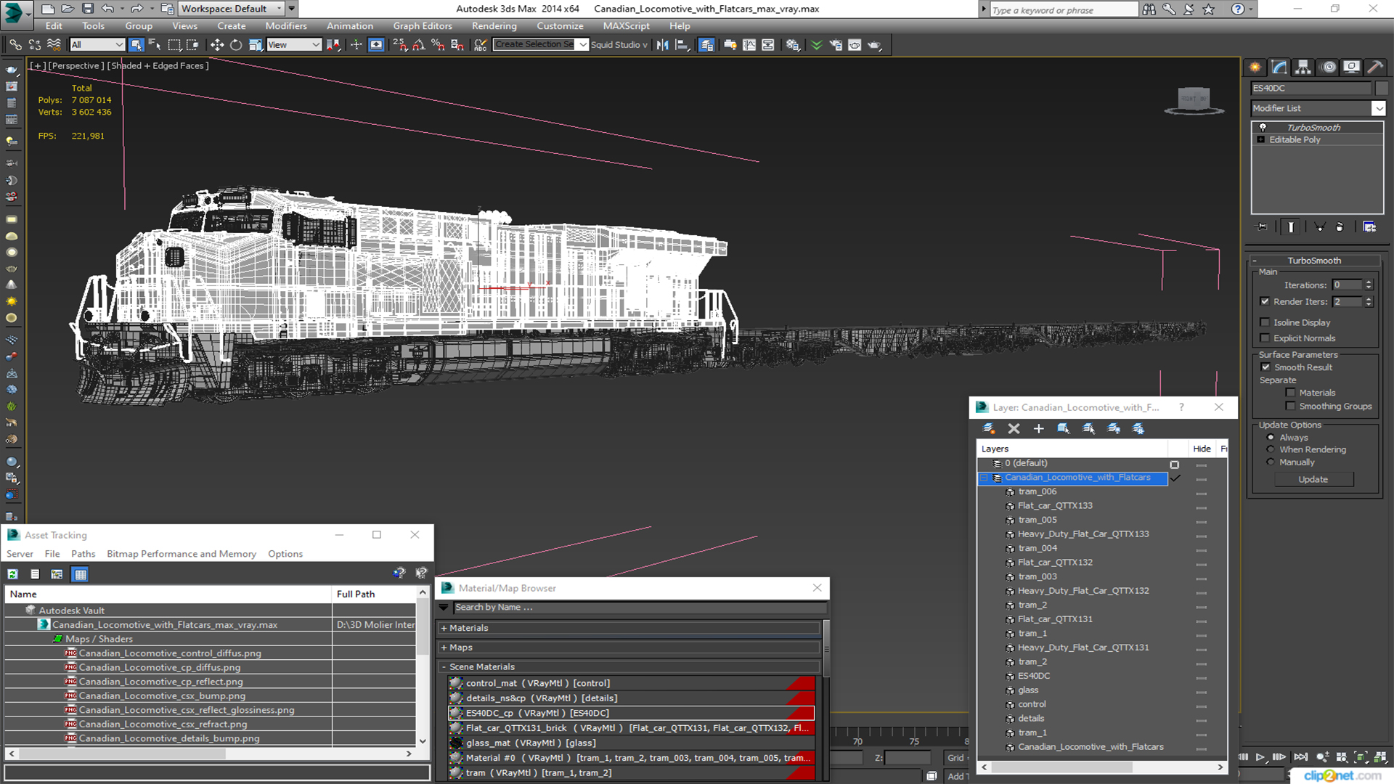Select the Editable Poly modifier entry
The image size is (1394, 784).
1295,140
